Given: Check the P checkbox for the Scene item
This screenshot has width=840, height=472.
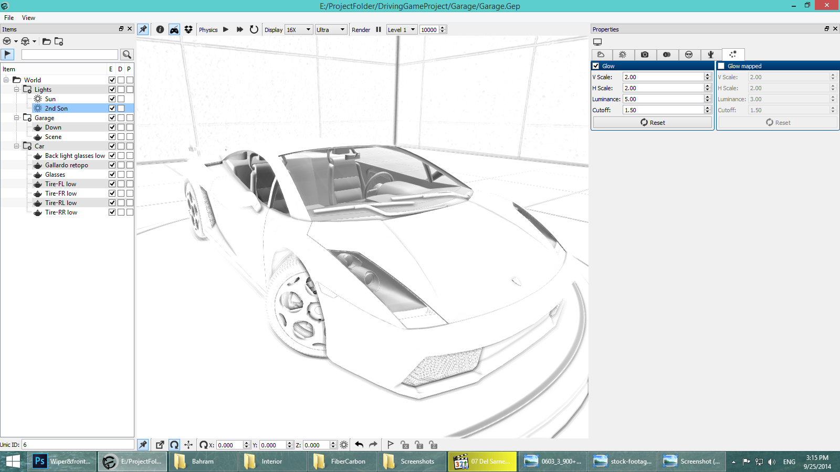Looking at the screenshot, I should pyautogui.click(x=130, y=137).
